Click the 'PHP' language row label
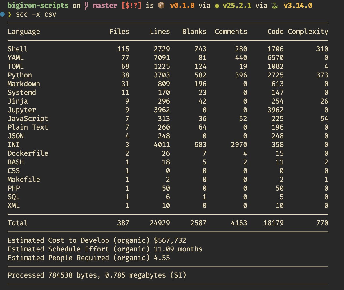Viewport: 344px width, 290px height. 14,188
